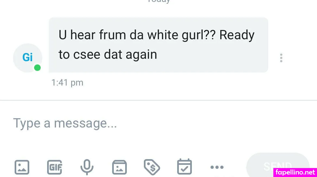Click the words 'to csee dat again'
Screen dimensions: 317x177
tap(108, 55)
